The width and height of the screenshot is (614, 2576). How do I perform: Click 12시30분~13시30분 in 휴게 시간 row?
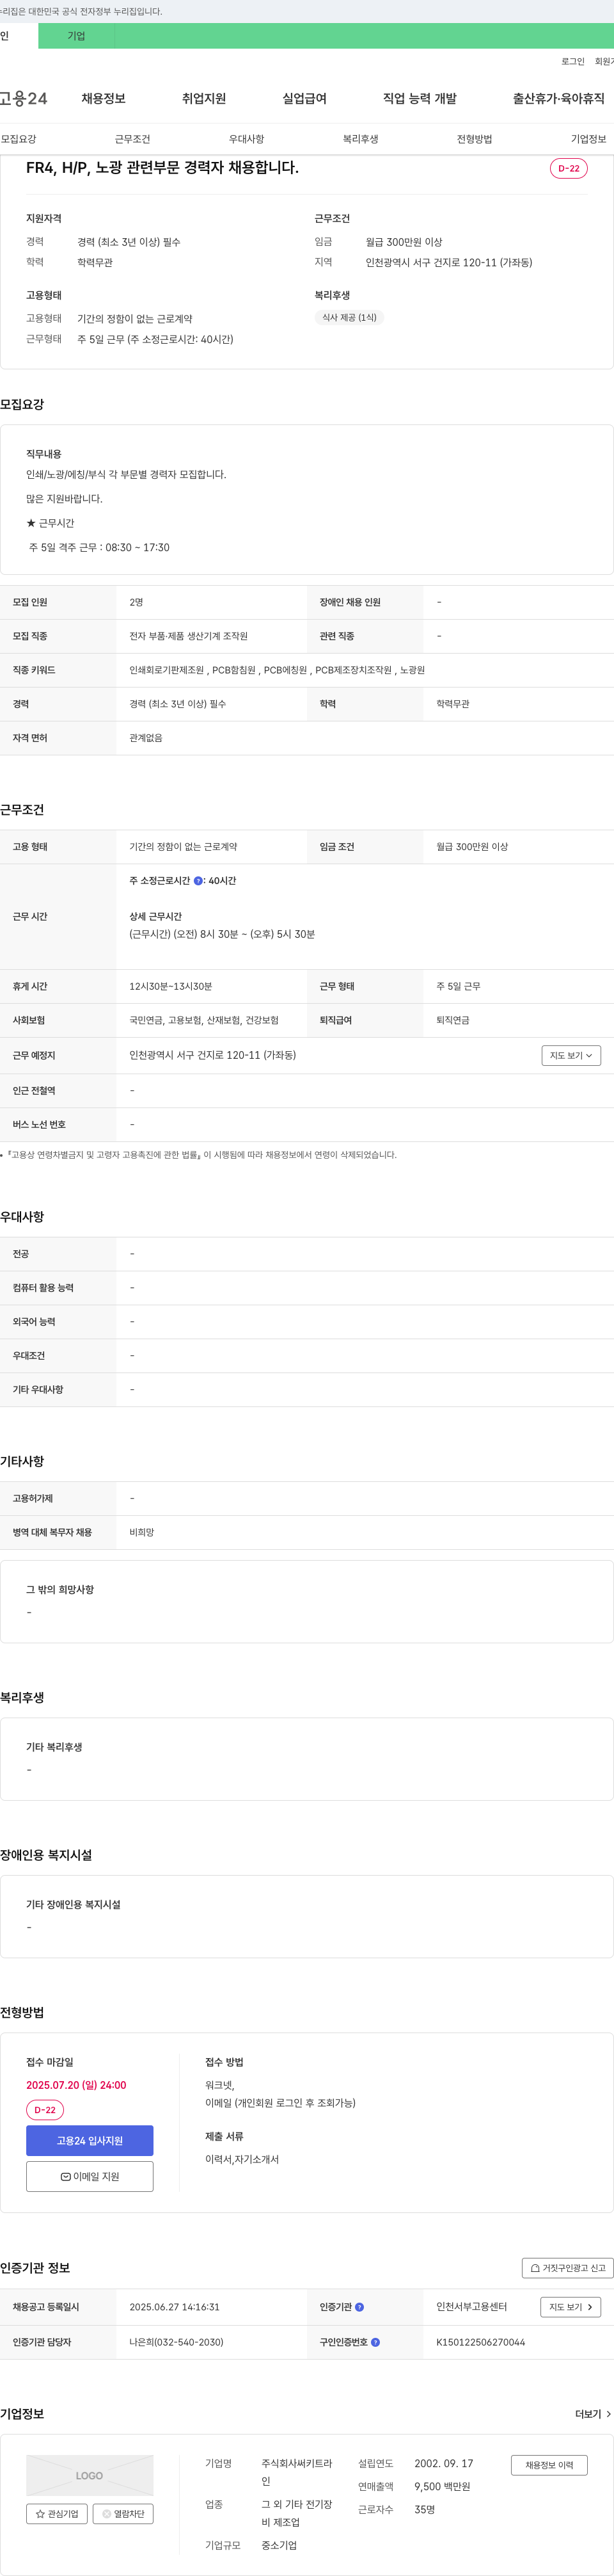171,986
